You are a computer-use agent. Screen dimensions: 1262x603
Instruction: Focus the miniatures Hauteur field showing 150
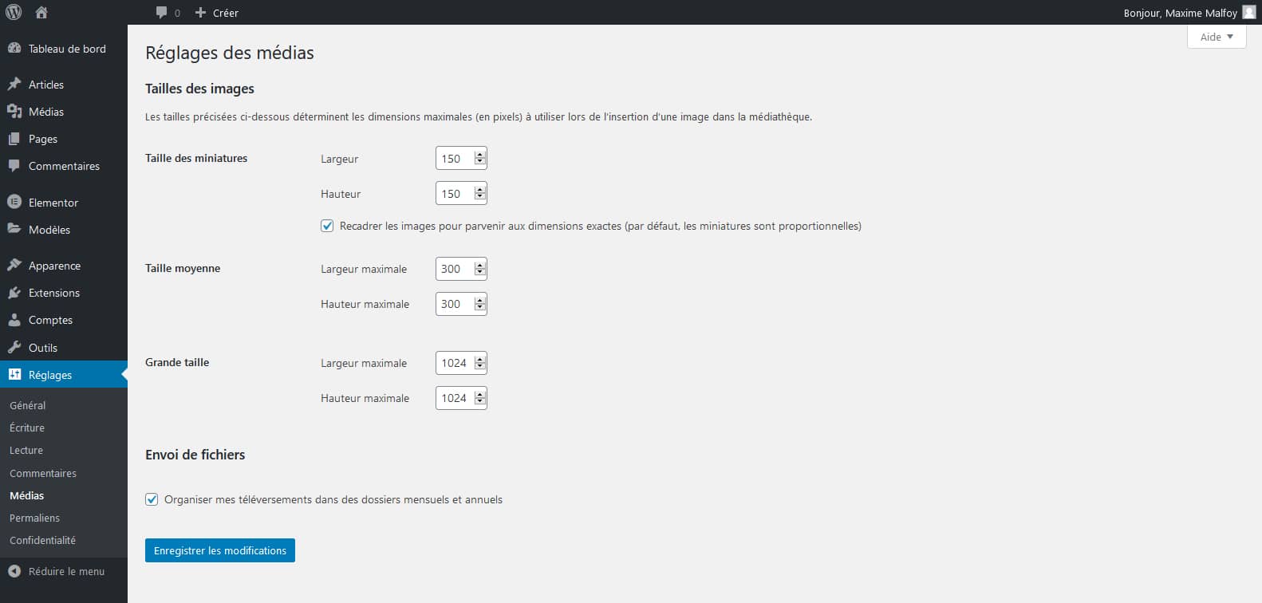[x=461, y=193]
